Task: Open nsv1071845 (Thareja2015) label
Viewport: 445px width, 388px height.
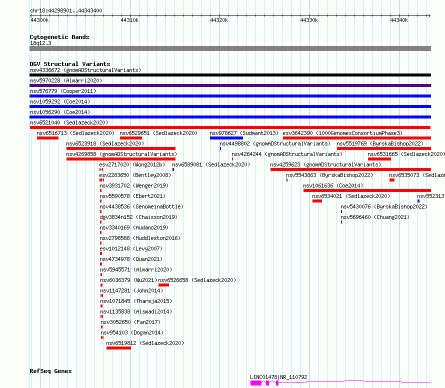Action: point(136,301)
